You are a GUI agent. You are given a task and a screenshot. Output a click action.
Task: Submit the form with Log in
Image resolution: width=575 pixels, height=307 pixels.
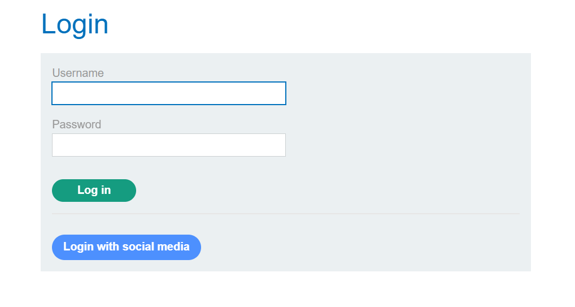pos(94,191)
